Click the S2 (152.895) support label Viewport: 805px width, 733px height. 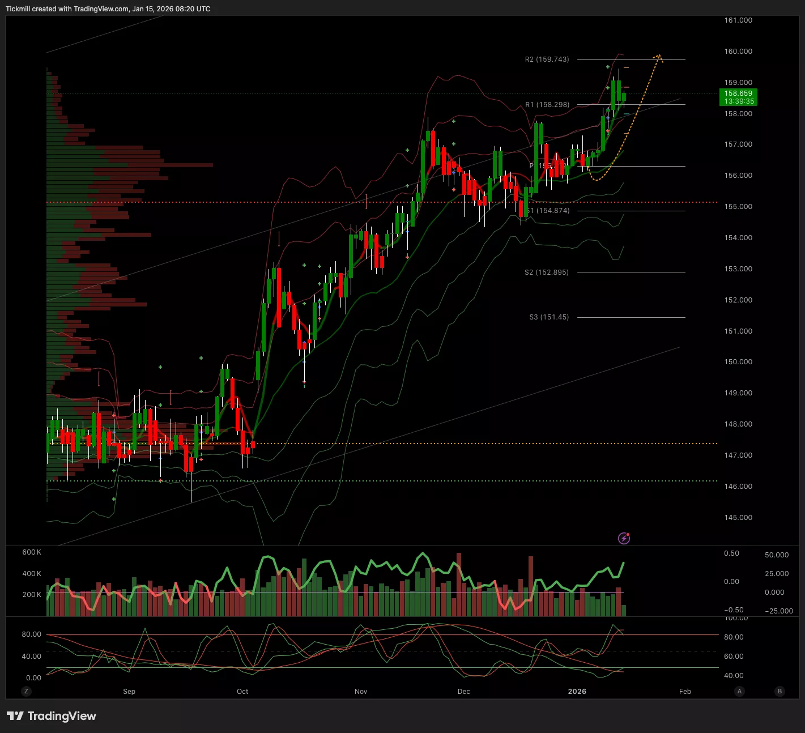coord(546,272)
